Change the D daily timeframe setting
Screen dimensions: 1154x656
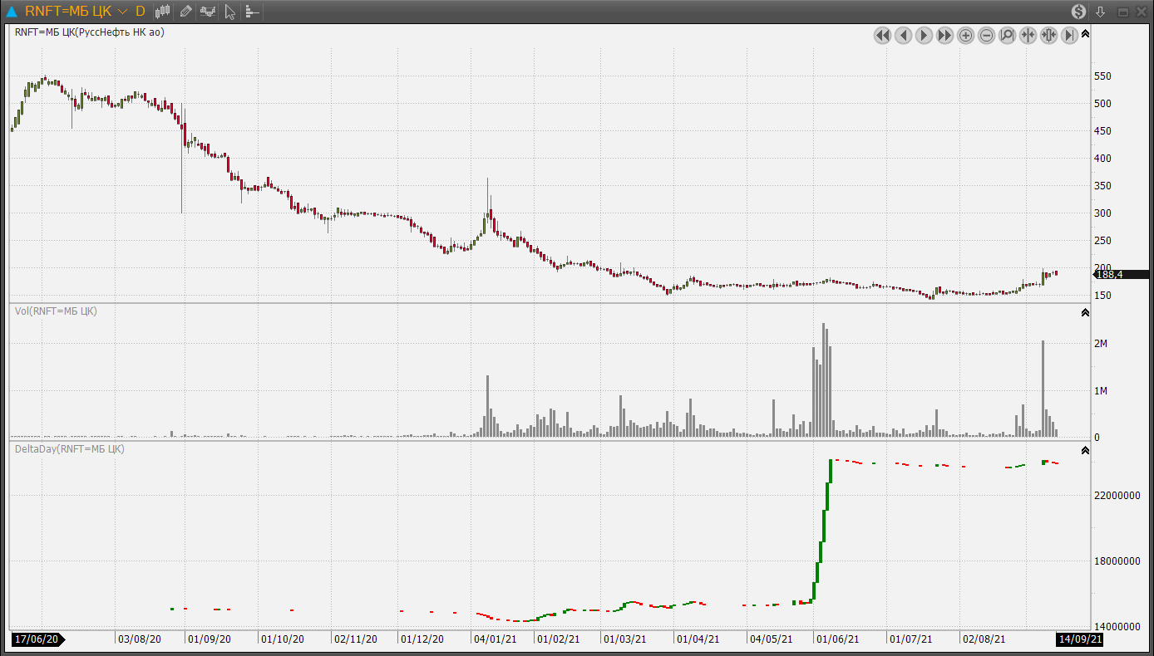pos(140,12)
